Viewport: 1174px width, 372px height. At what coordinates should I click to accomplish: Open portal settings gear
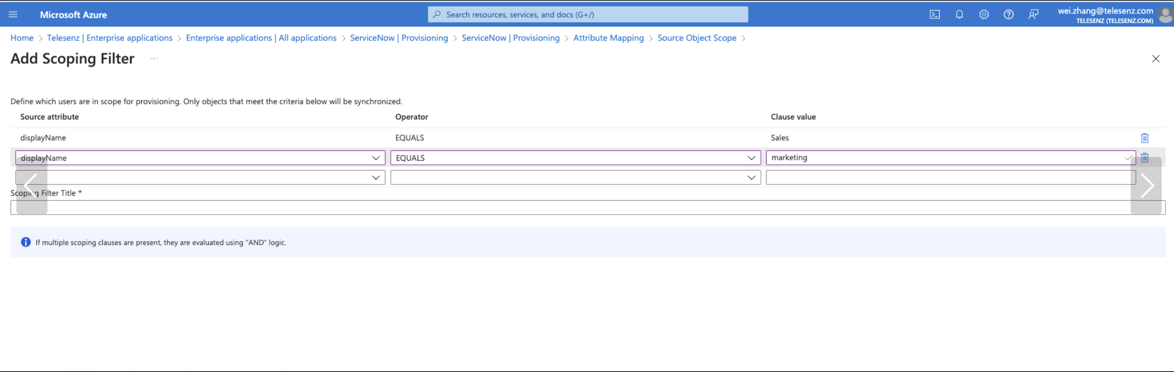pos(983,15)
